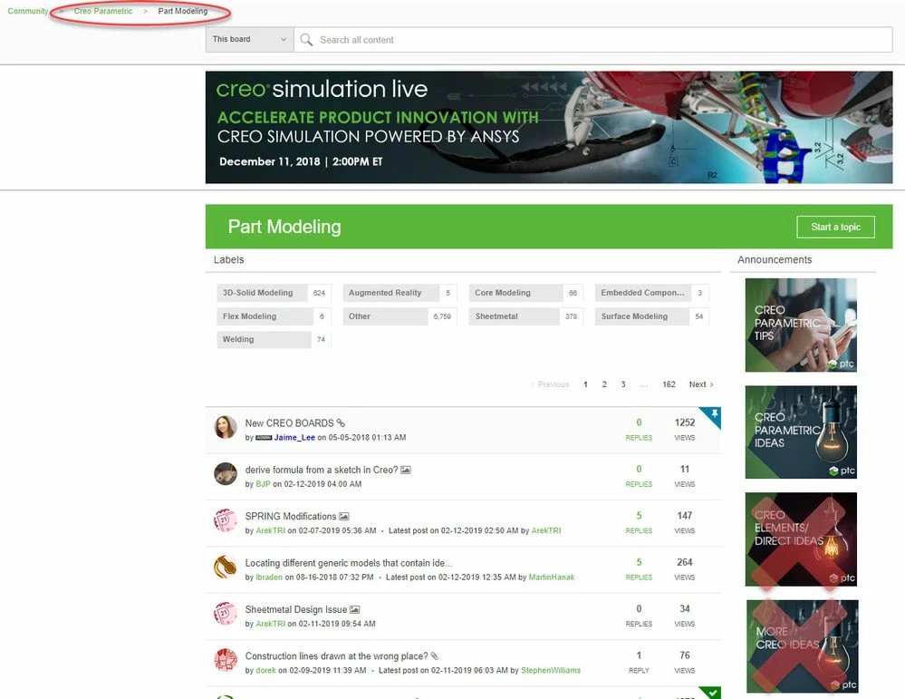This screenshot has height=699, width=905.
Task: Click the Labels heading
Action: pos(228,260)
